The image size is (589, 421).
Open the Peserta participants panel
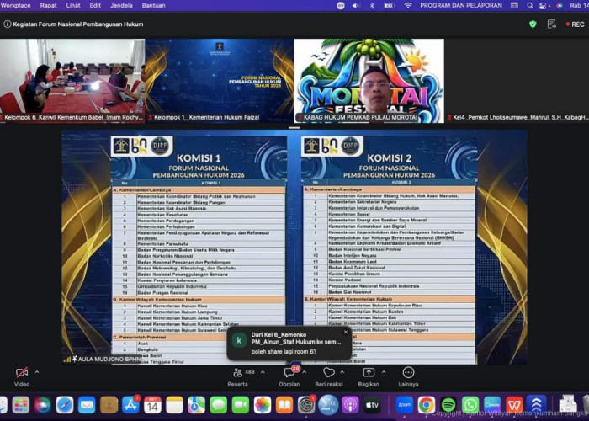238,377
